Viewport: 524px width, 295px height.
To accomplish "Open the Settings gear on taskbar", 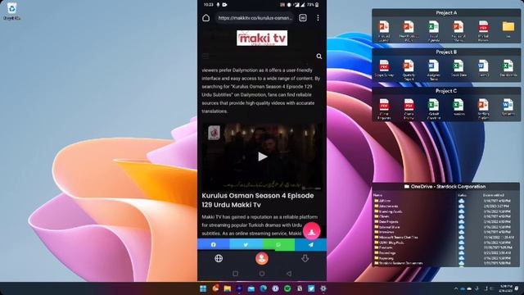I will click(x=323, y=288).
